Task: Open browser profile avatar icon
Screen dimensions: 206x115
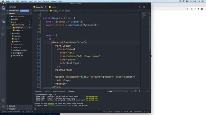Action: click(x=202, y=9)
